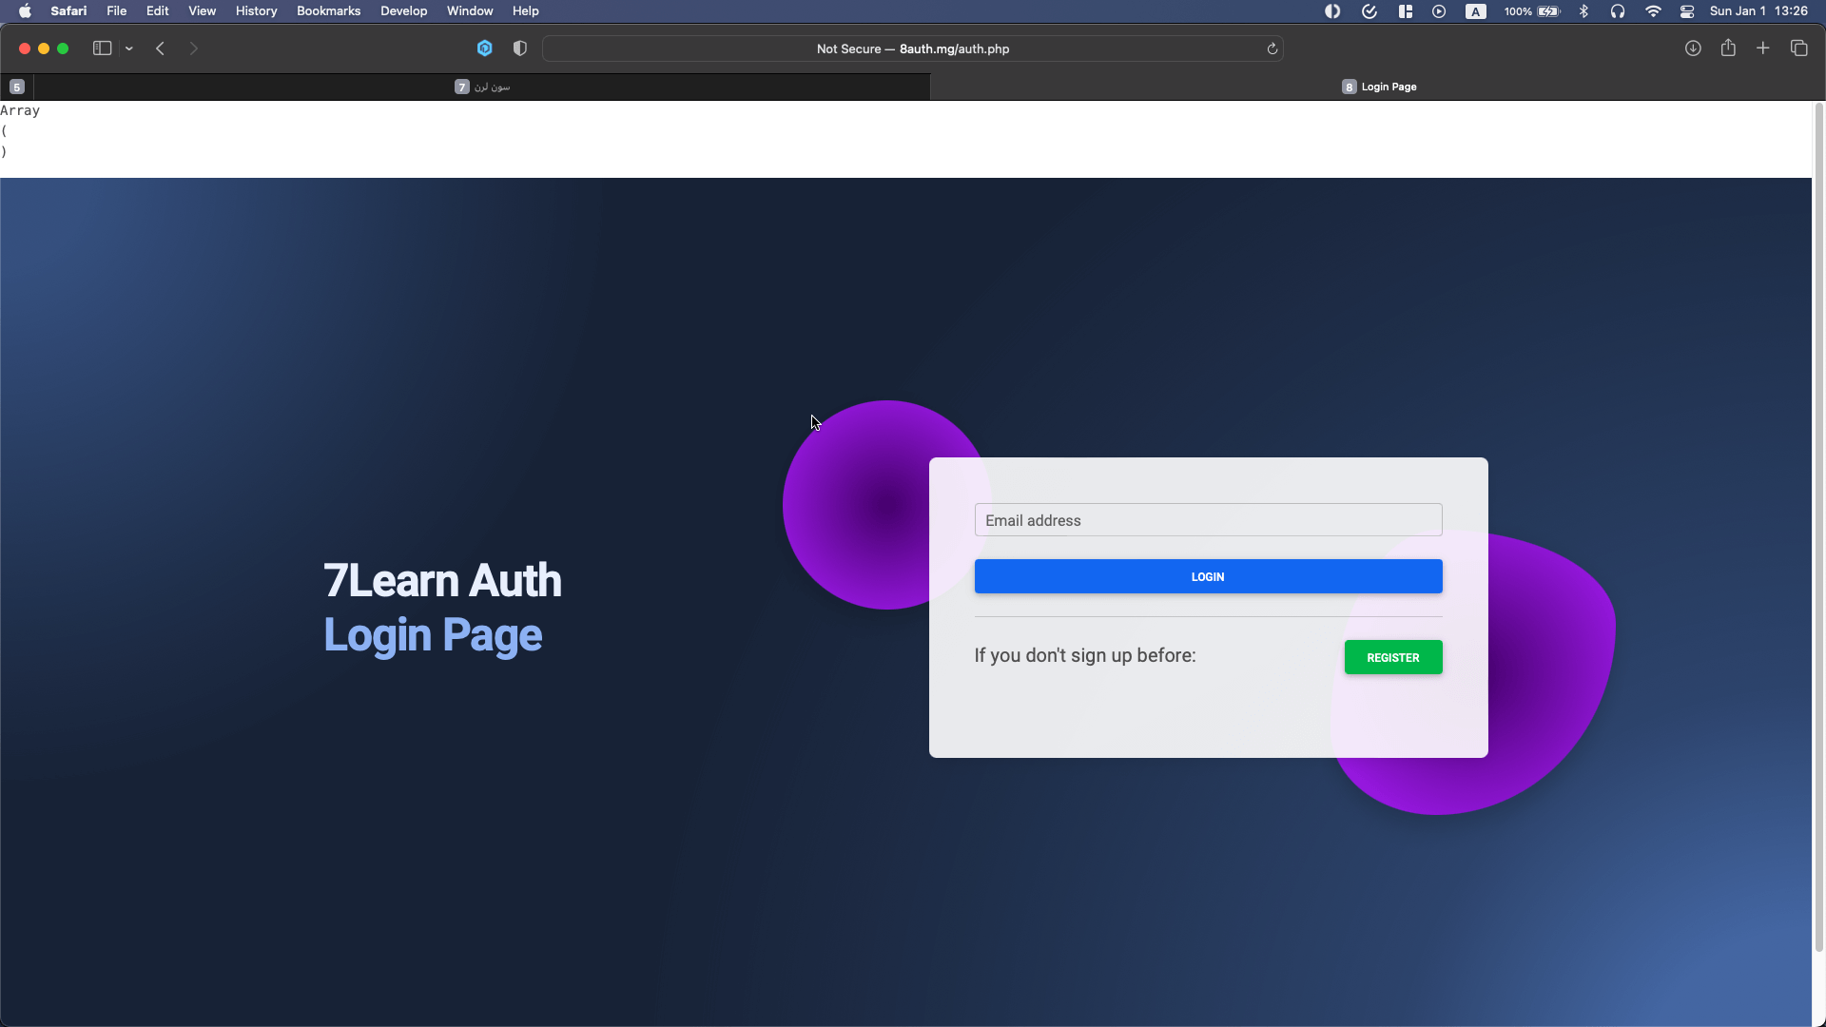This screenshot has width=1826, height=1027.
Task: Open the Bluetooth menu
Action: click(1583, 11)
